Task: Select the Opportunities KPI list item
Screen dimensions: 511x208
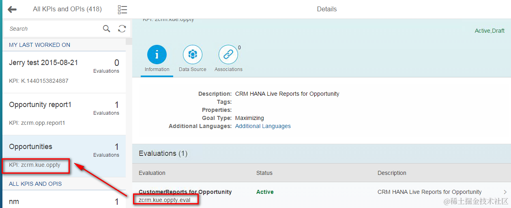Action: point(64,156)
